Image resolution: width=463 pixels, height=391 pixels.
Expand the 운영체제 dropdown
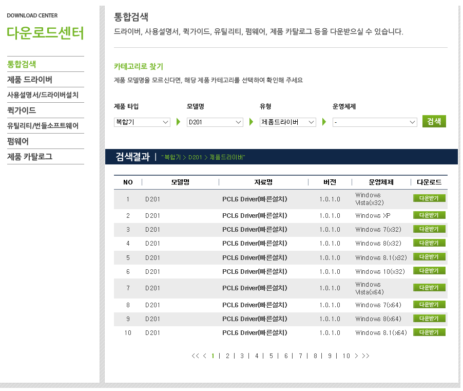point(375,122)
